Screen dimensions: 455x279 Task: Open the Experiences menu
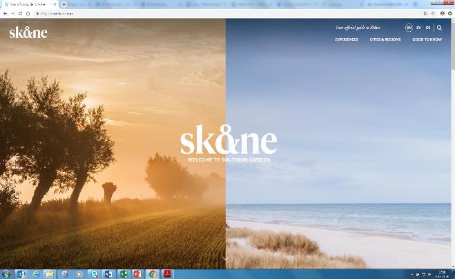347,39
